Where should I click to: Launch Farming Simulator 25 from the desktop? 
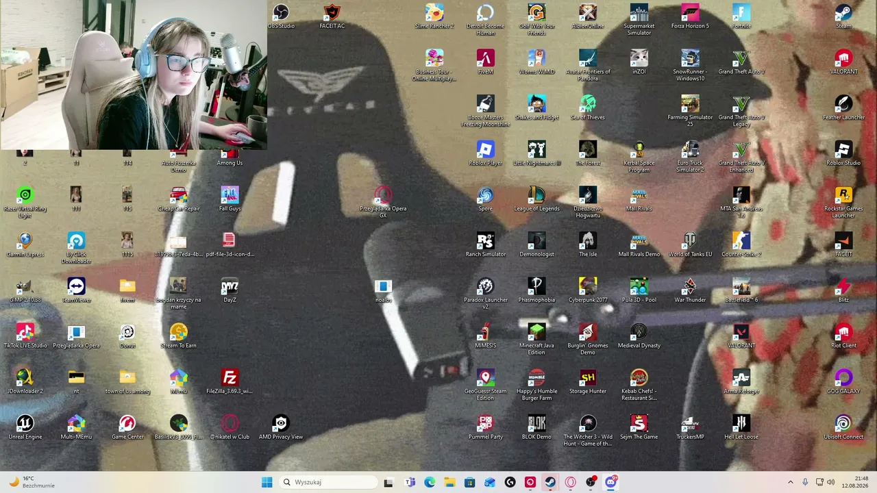tap(690, 111)
